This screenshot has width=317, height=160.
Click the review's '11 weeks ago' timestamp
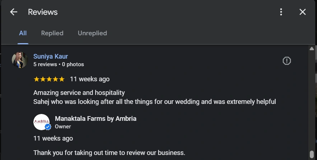[90, 79]
